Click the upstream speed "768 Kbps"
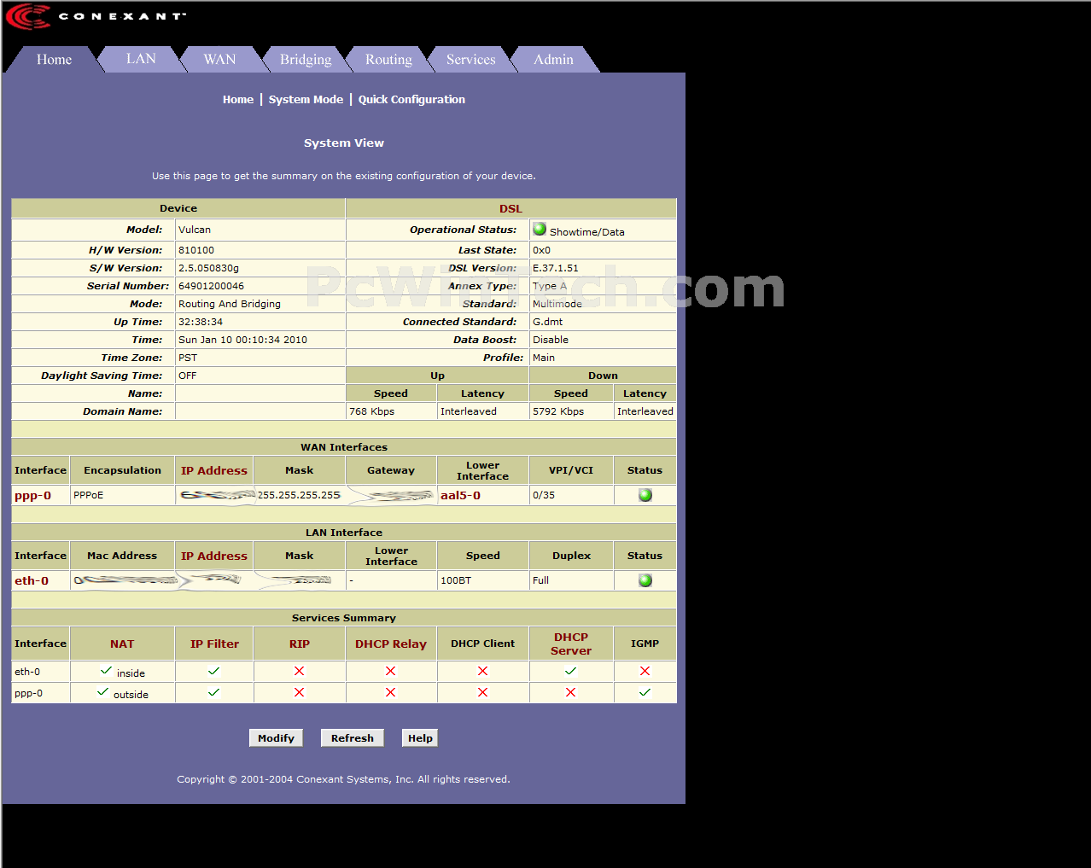Screen dimensions: 1091x868 (x=371, y=411)
